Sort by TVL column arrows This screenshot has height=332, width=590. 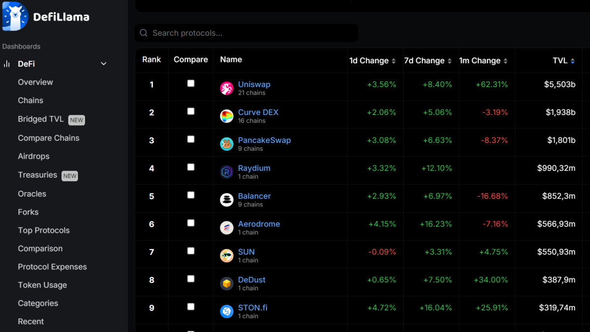pyautogui.click(x=572, y=61)
